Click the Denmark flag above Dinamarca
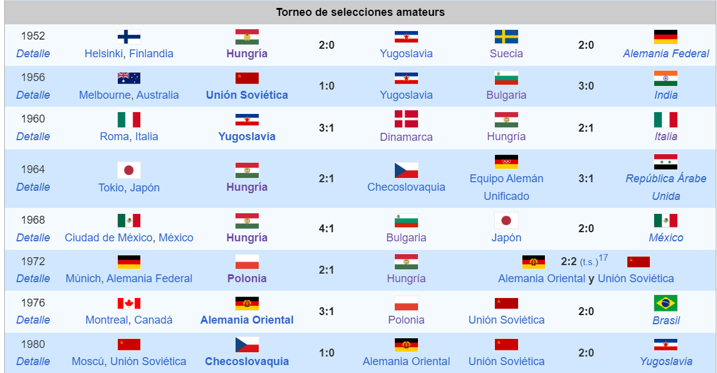This screenshot has height=373, width=717. (x=406, y=119)
